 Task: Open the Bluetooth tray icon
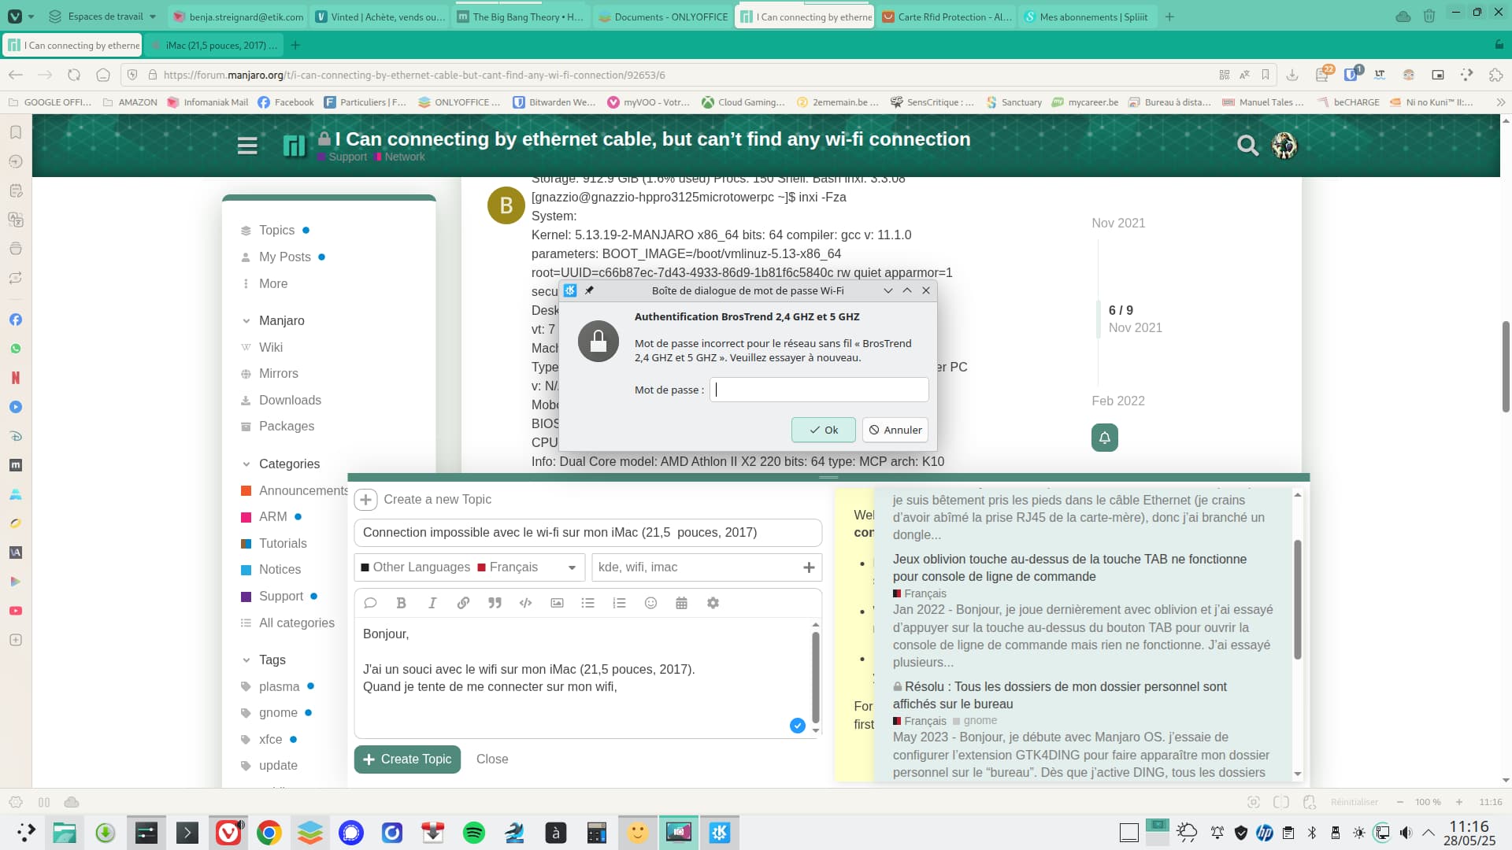1312,833
